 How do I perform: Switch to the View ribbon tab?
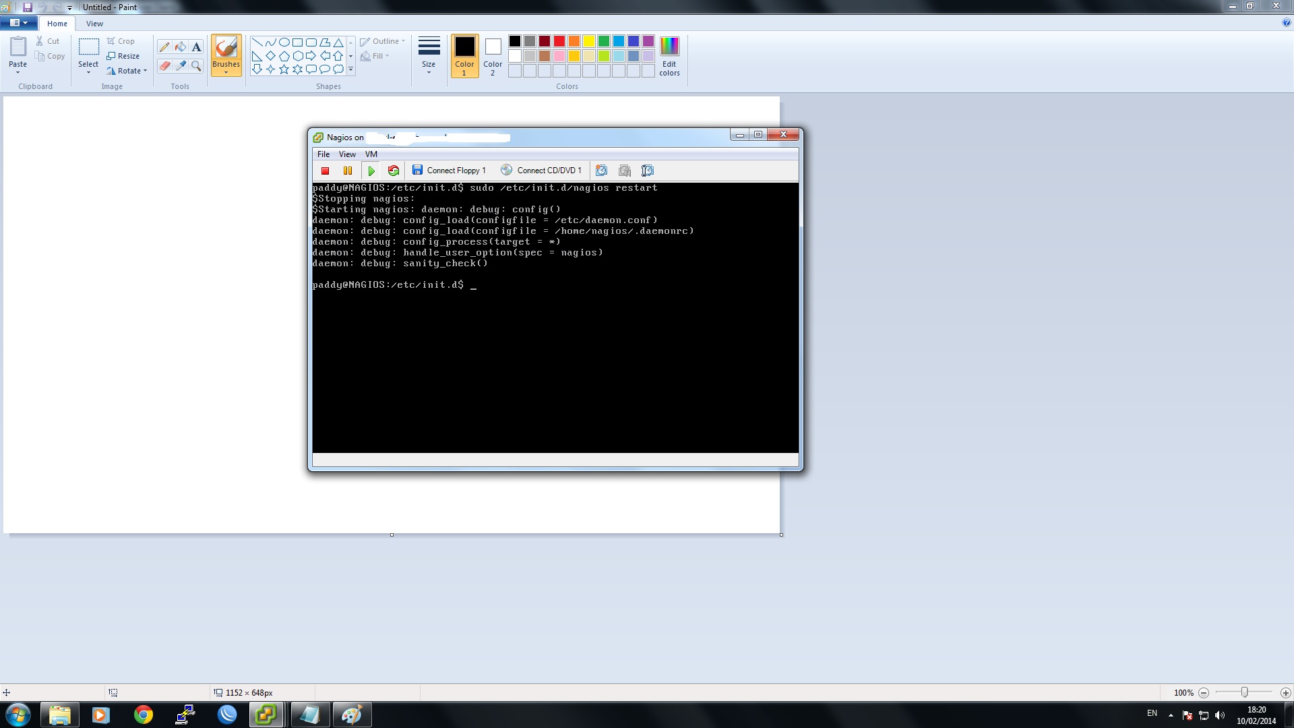point(94,24)
